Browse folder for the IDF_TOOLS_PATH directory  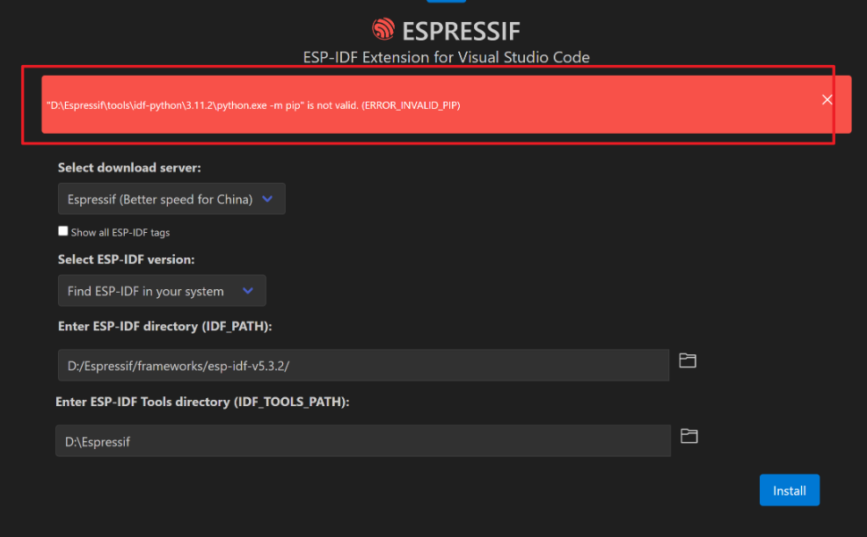click(x=689, y=436)
